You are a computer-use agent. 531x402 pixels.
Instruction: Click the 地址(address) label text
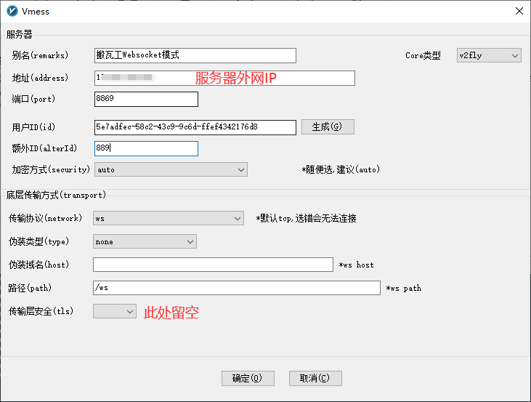[40, 78]
